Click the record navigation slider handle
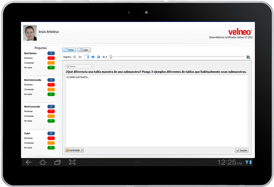The image size is (274, 187). (111, 57)
